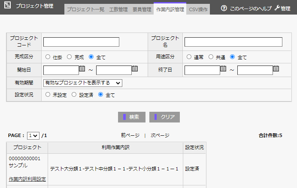Switch to the 工数管理 tab
297x188 pixels.
(118, 9)
